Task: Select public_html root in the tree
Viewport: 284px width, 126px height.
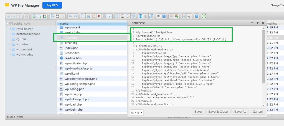Action: pyautogui.click(x=31, y=24)
